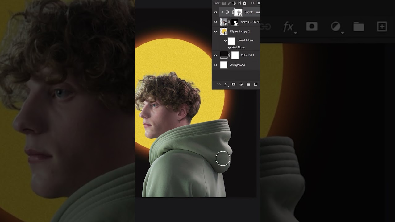Hide the Color Fill 1 layer
The height and width of the screenshot is (222, 395).
(x=216, y=55)
